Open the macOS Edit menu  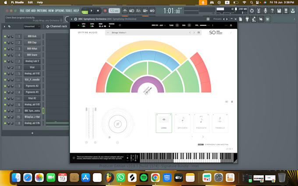[30, 3]
